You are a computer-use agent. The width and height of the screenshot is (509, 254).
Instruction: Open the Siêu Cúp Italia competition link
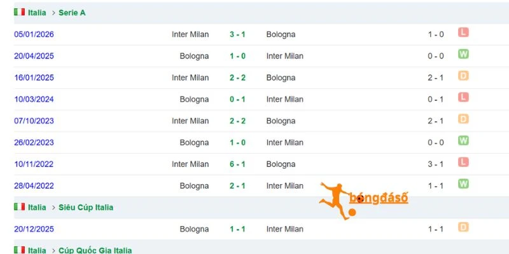(86, 208)
